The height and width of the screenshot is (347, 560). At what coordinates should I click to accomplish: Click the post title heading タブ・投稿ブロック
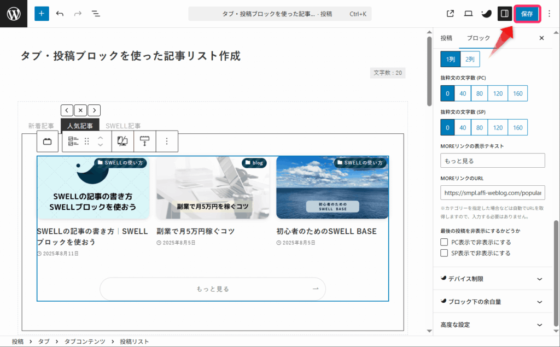131,56
